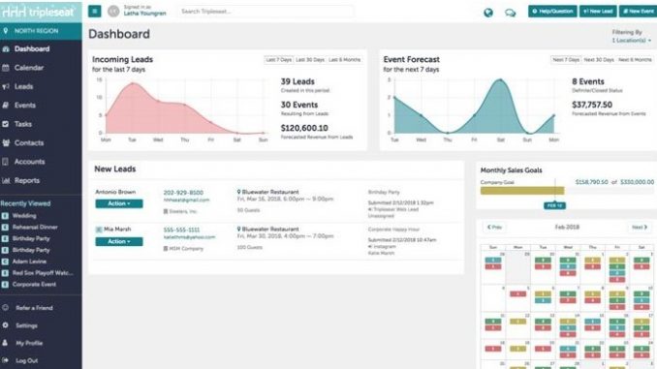Open Action dropdown for Antonio Brown
657x369 pixels.
tap(119, 203)
